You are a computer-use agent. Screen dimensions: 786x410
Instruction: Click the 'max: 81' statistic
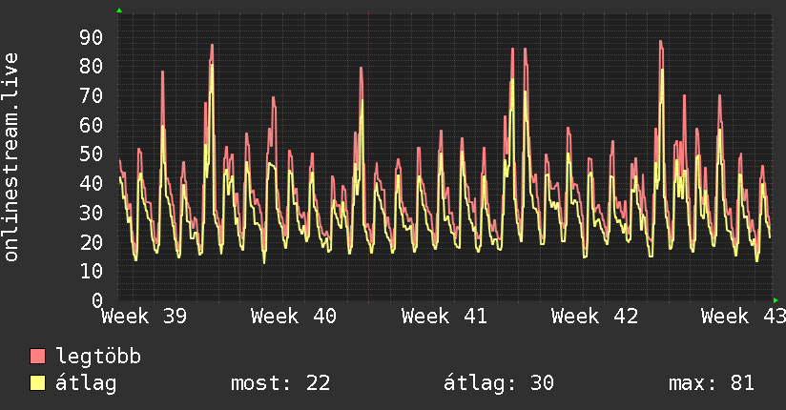[712, 383]
